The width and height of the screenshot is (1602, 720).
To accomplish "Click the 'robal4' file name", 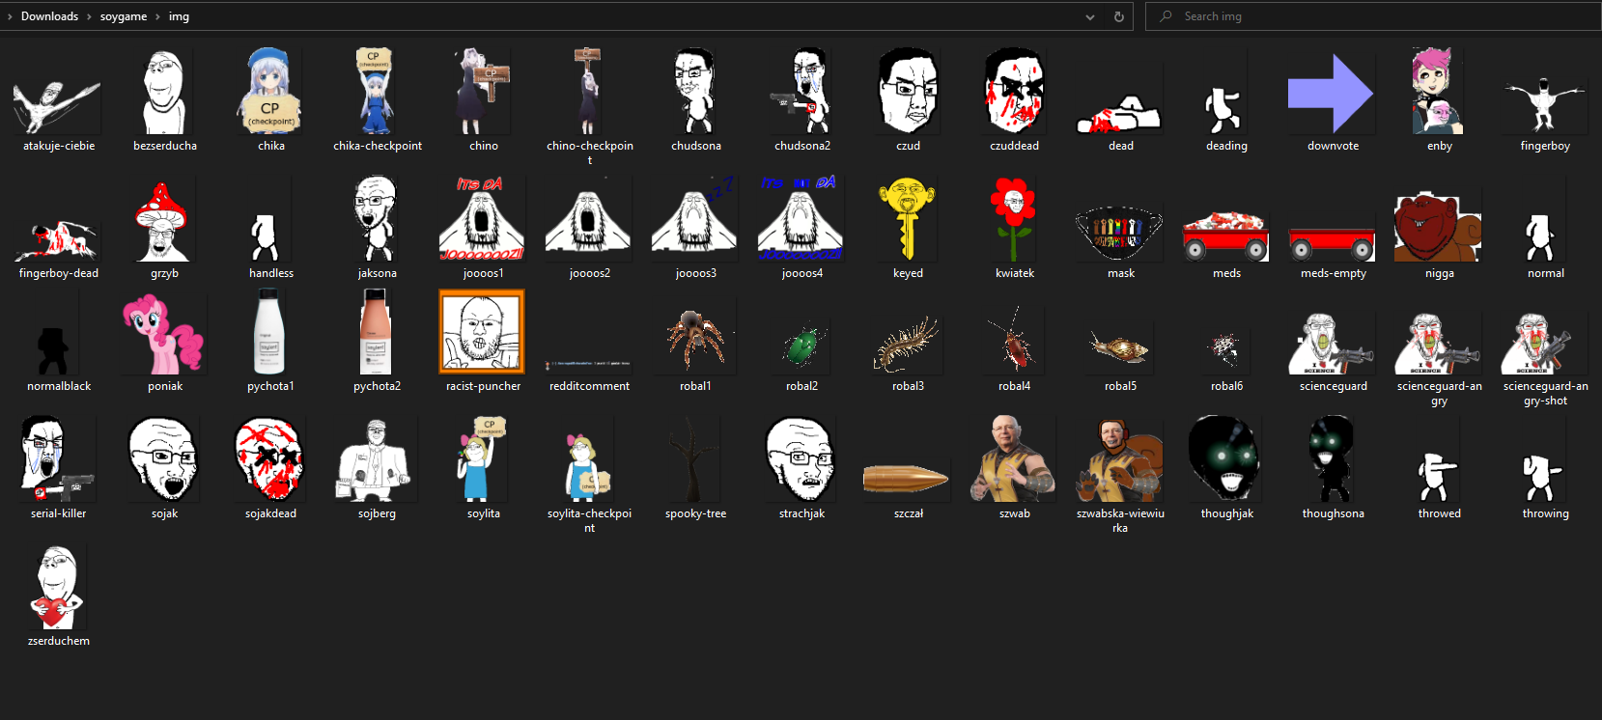I will coord(1014,386).
